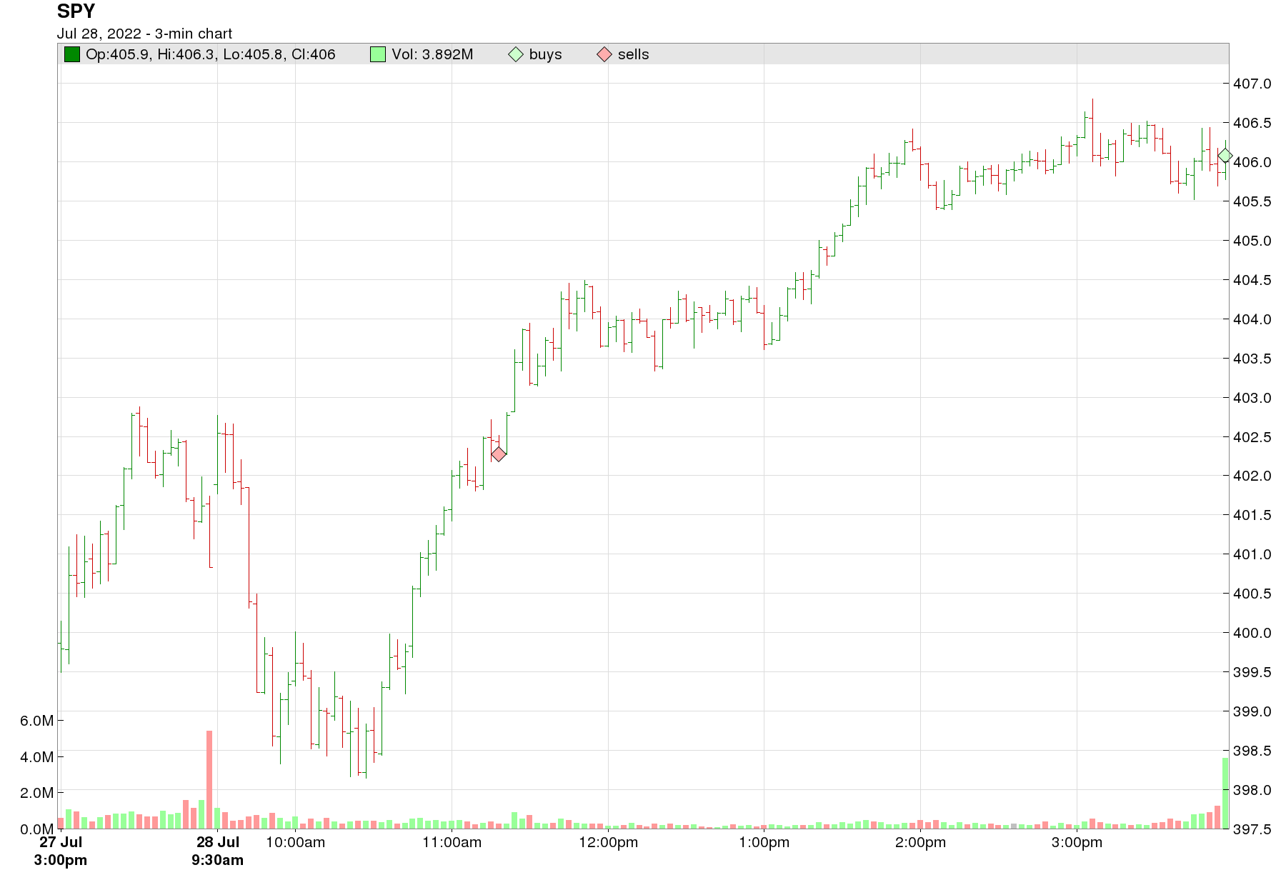Click the 406.0 price axis label
1286x880 pixels.
(x=1252, y=162)
